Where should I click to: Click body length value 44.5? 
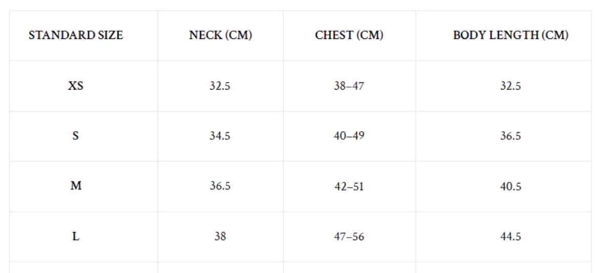[x=511, y=237]
